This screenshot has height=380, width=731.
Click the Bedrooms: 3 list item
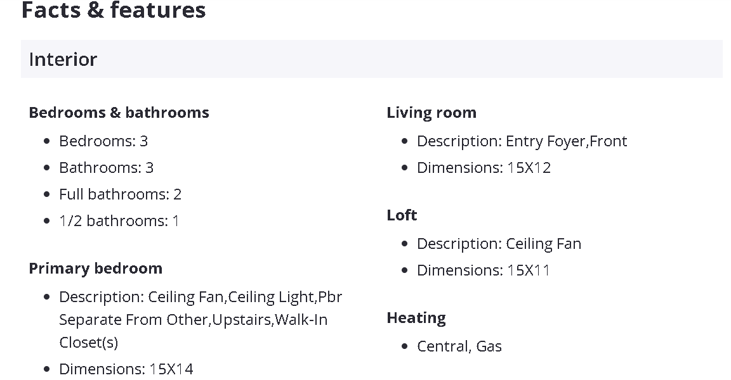tap(103, 141)
